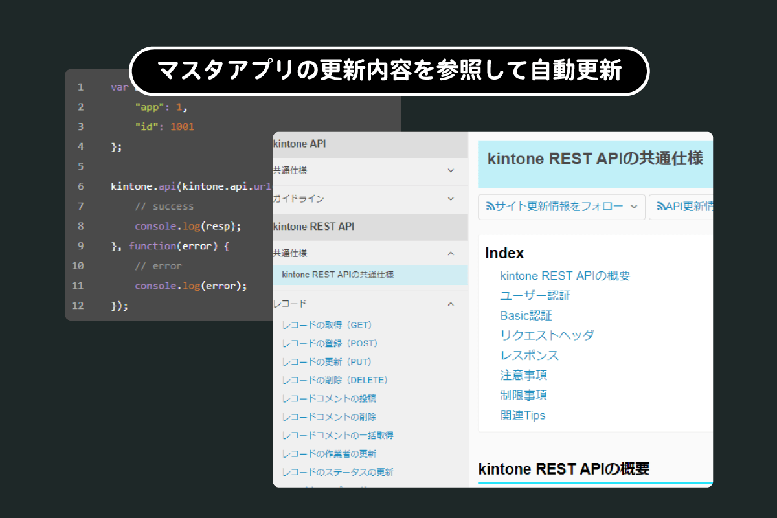Viewport: 777px width, 518px height.
Task: Click the "app": 1, code line
Action: [x=161, y=107]
